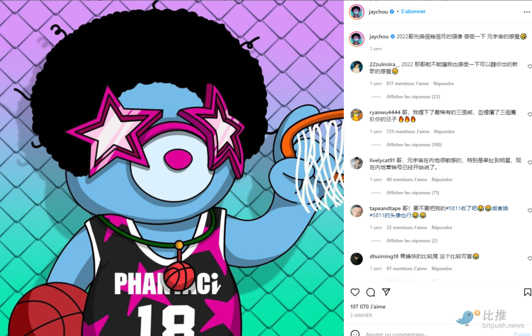Click S'abonner to follow jaychou

pos(413,11)
